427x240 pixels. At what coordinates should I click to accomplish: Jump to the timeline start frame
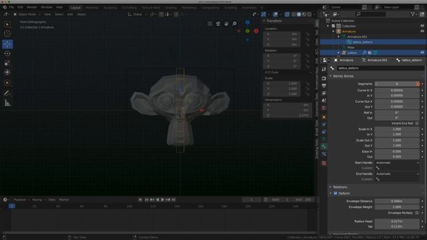(146, 200)
